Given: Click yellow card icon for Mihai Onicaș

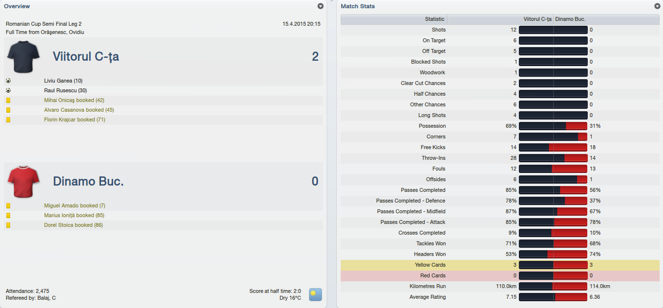Looking at the screenshot, I should pyautogui.click(x=8, y=100).
